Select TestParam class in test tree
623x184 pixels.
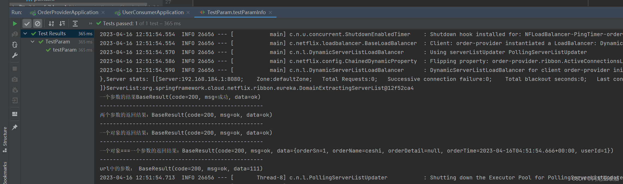[58, 42]
